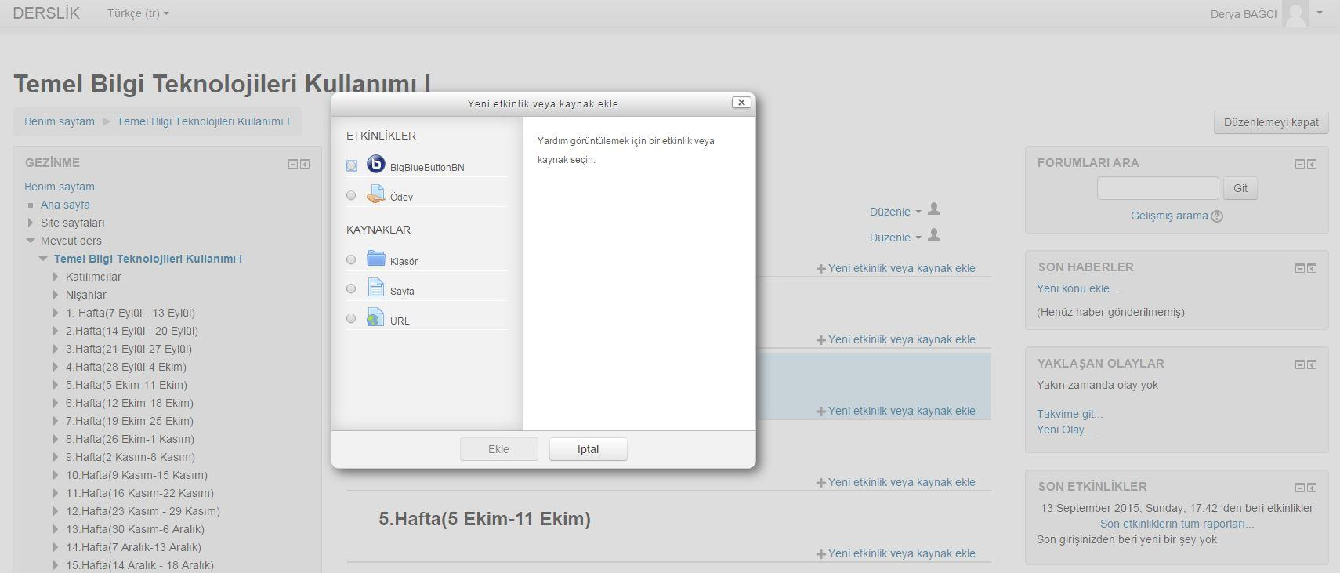Hide the Son Haberler block
This screenshot has width=1340, height=573.
coord(1300,268)
